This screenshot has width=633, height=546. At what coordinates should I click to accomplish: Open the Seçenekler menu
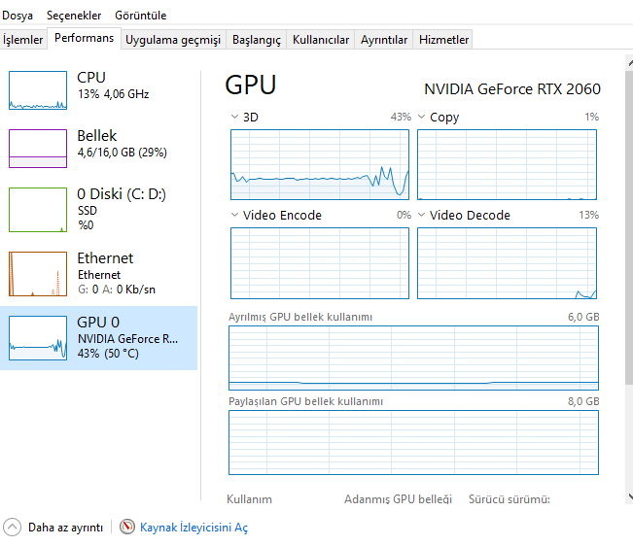coord(74,16)
